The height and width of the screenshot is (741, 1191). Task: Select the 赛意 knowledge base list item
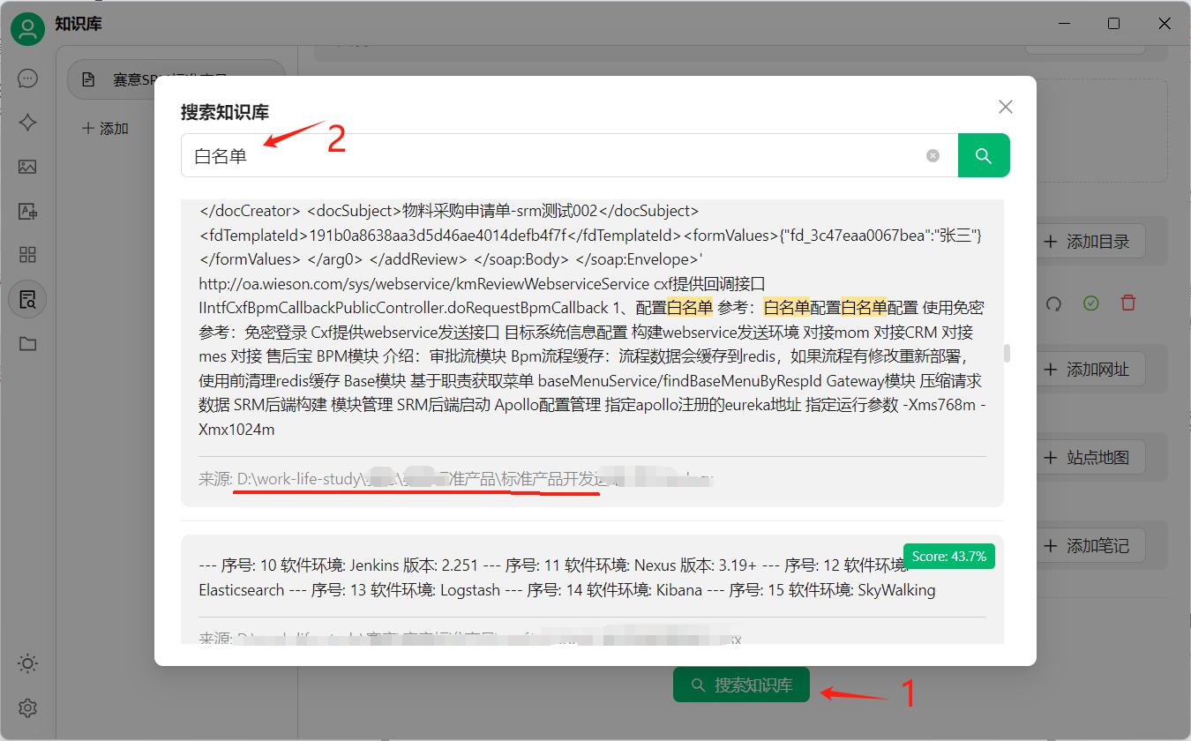point(176,79)
